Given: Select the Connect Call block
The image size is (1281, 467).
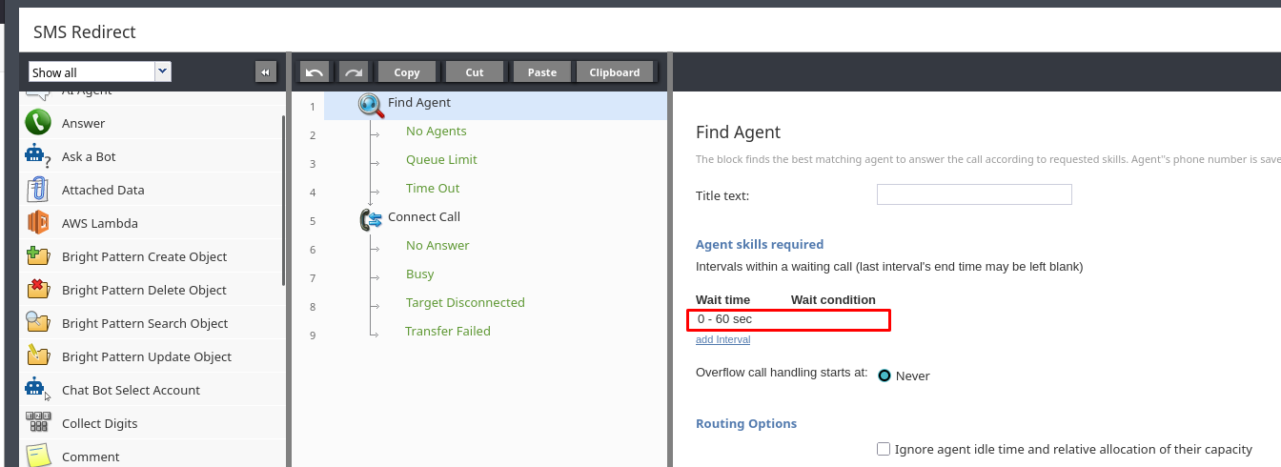Looking at the screenshot, I should 423,217.
